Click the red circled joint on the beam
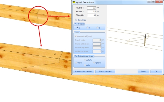The image size is (164, 102). 38,16
